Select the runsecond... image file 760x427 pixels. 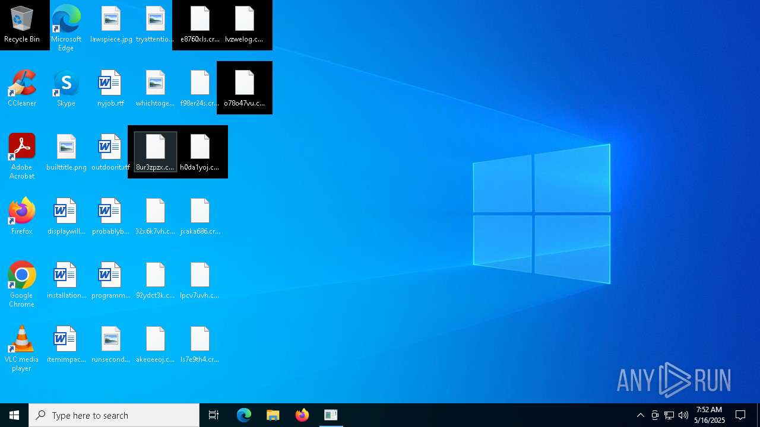111,345
